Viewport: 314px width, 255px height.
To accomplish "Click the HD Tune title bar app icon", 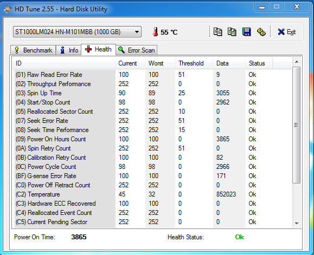I will point(8,9).
